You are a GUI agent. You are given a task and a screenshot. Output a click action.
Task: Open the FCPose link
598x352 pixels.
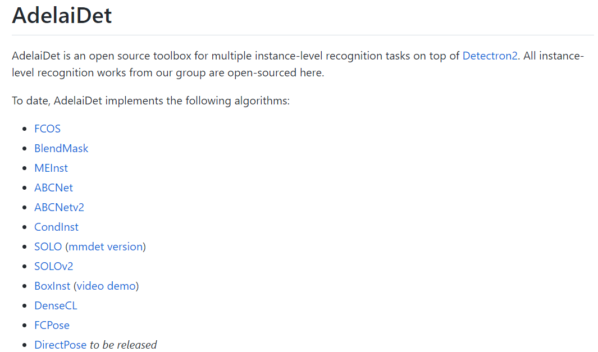[x=52, y=326]
